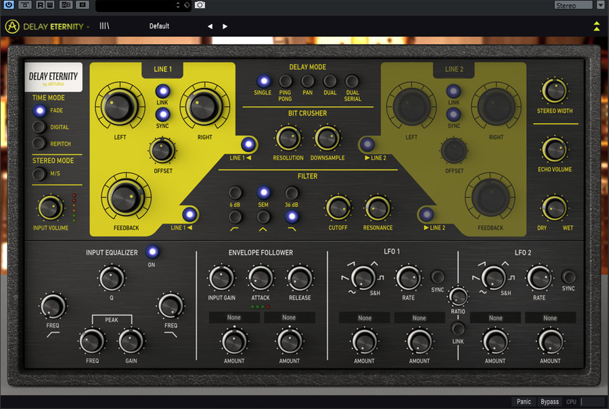609x409 pixels.
Task: Toggle LFO 2 Sync button
Action: 568,276
